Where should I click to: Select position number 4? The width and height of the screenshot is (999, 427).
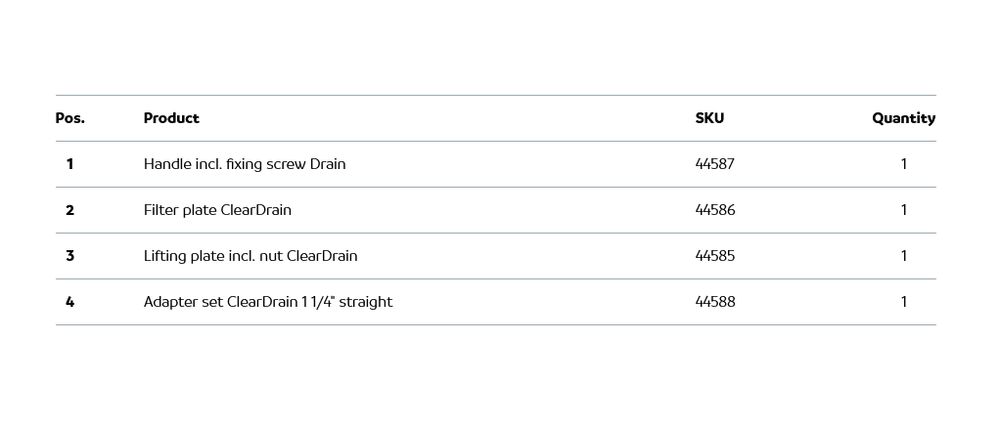(x=69, y=302)
